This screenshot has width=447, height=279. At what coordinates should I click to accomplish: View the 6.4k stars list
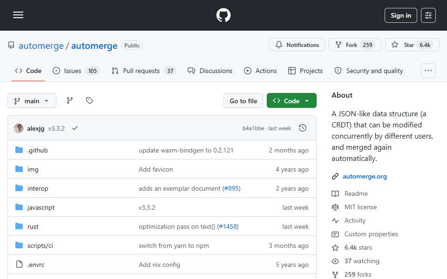pyautogui.click(x=358, y=248)
